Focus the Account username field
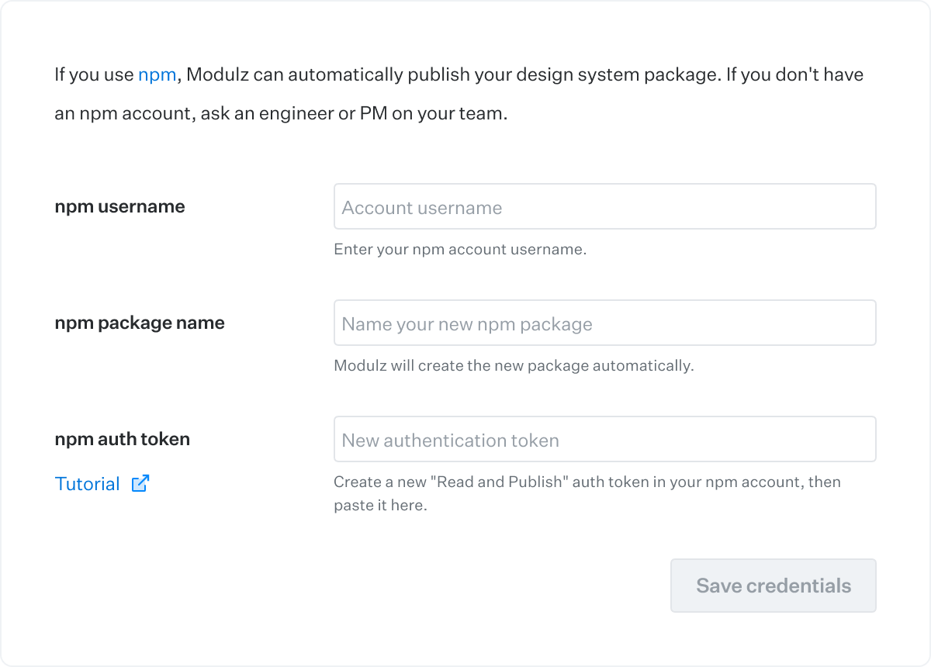 (604, 207)
